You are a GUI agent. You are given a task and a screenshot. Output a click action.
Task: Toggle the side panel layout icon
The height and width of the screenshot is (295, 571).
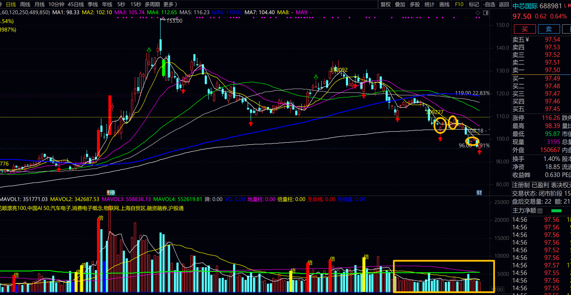tap(486, 13)
